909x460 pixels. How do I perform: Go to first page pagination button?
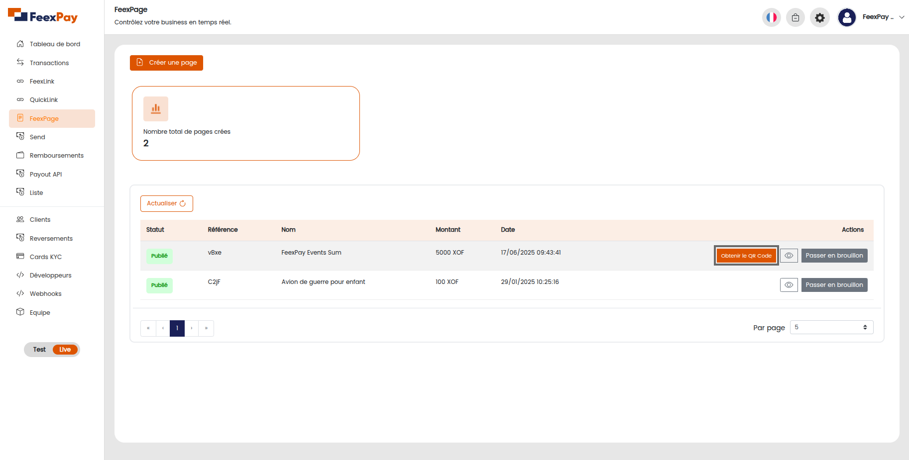click(148, 328)
